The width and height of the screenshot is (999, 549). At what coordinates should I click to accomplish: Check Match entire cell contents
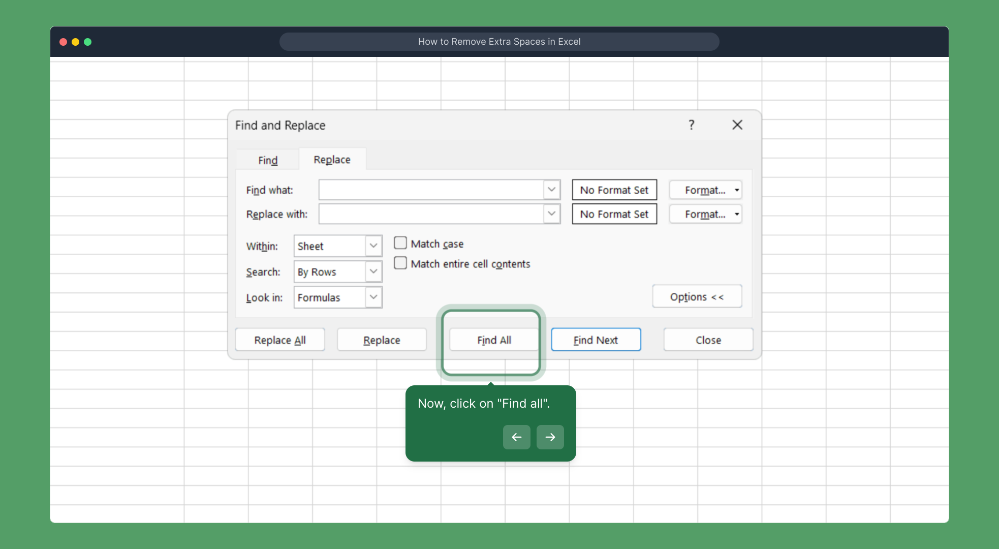[400, 263]
